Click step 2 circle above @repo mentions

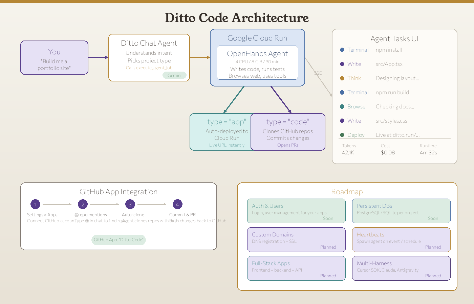pos(83,204)
